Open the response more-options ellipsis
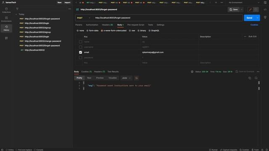The height and width of the screenshot is (151, 269). click(258, 72)
